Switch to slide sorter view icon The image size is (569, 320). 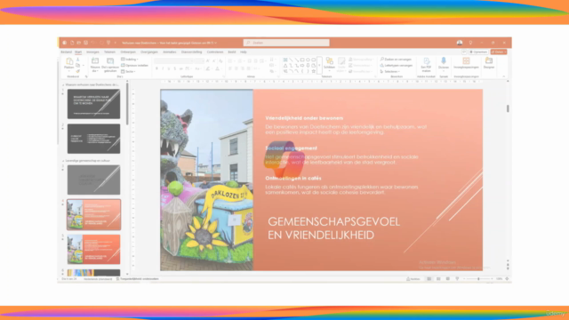point(438,279)
